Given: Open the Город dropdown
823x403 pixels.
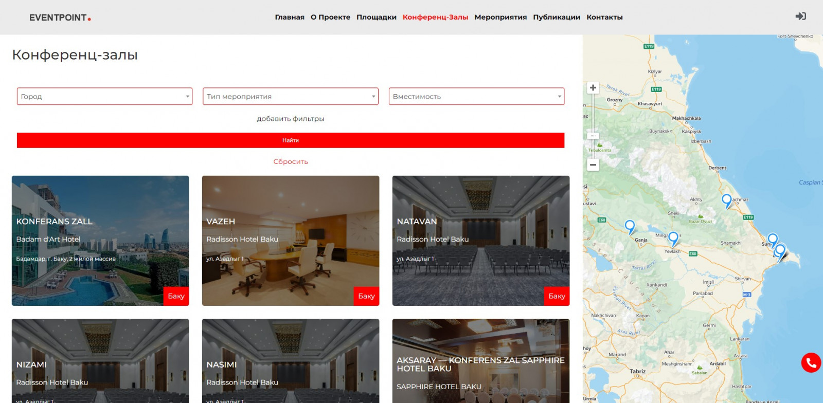Looking at the screenshot, I should 104,96.
